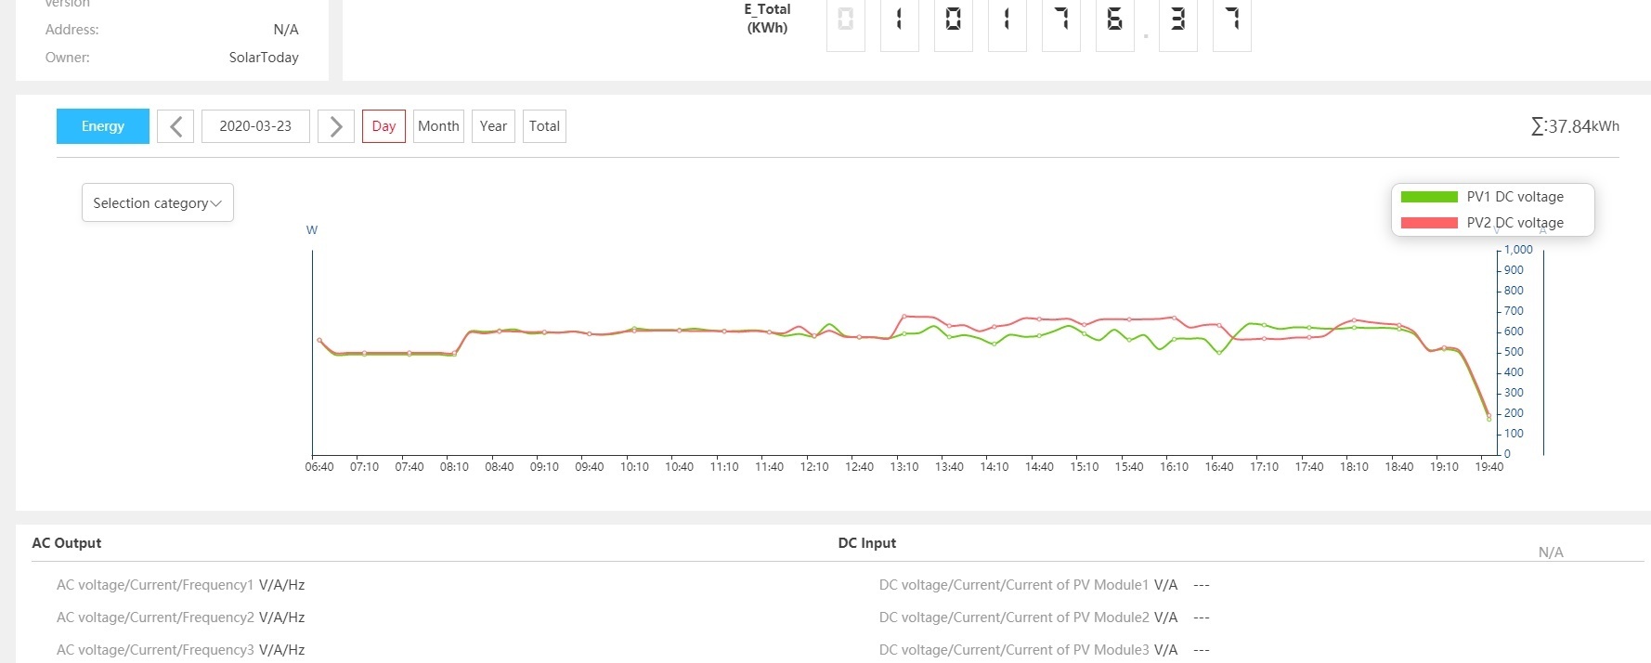The width and height of the screenshot is (1651, 663).
Task: Click red PV2 DC voltage color swatch
Action: point(1429,223)
